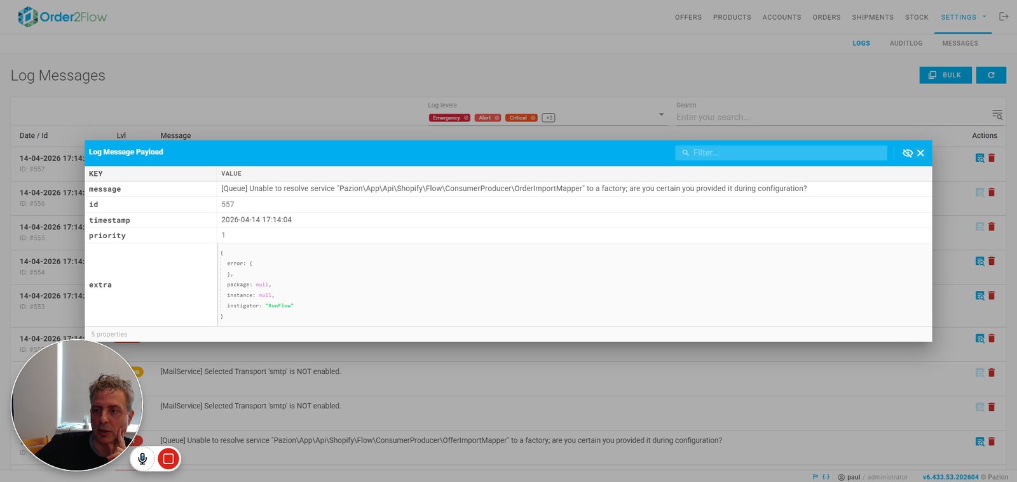View payload for log ID #554
This screenshot has width=1017, height=482.
pyautogui.click(x=980, y=261)
